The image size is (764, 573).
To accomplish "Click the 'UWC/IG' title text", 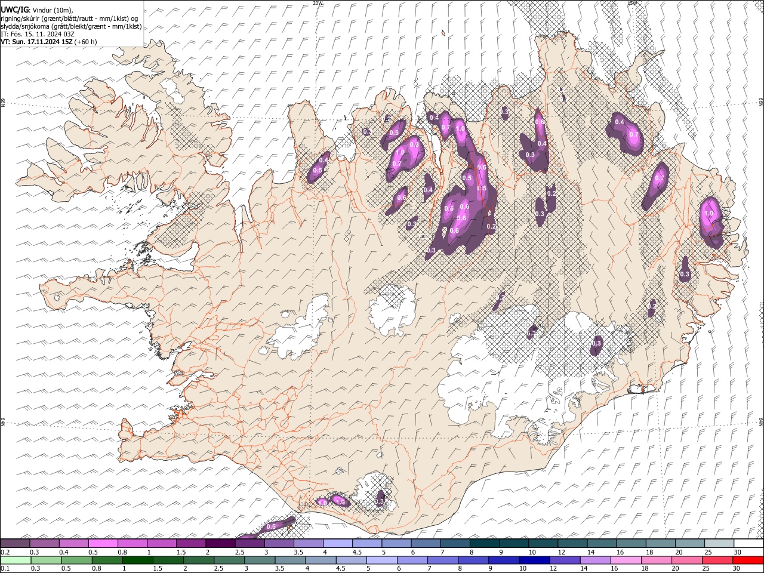I will click(x=14, y=10).
